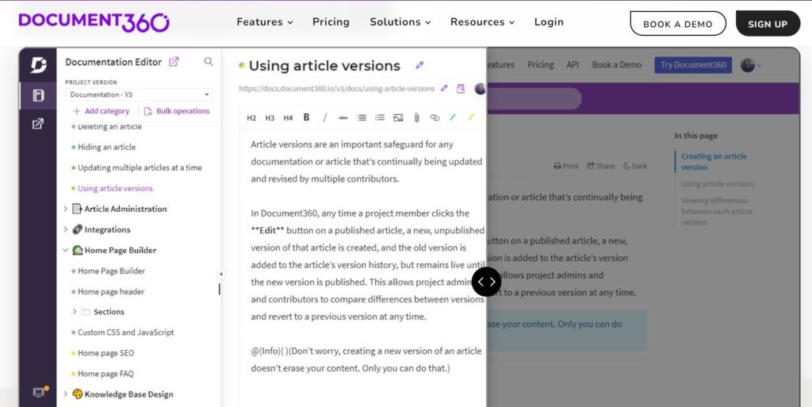
Task: Click API in the preview site header
Action: [x=573, y=65]
